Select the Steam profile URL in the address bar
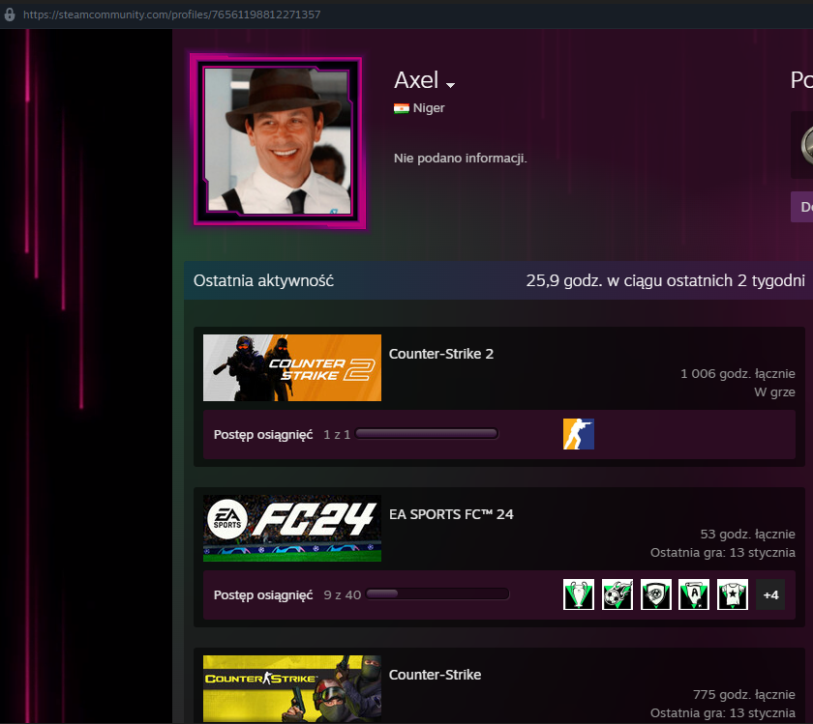 pyautogui.click(x=171, y=14)
